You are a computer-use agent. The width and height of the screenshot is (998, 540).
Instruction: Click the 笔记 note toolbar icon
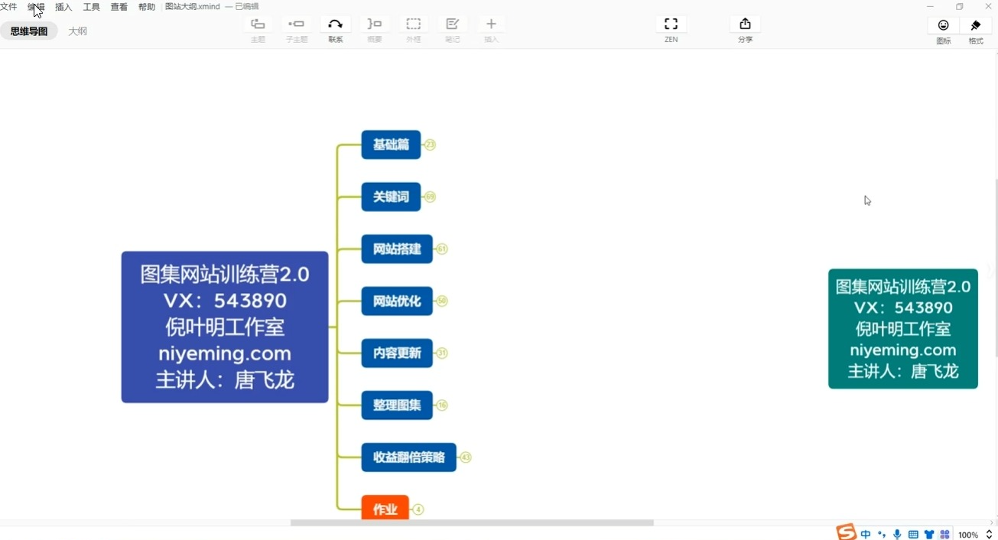click(x=452, y=24)
